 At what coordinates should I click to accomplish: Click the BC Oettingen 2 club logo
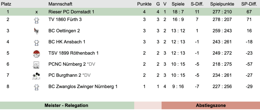(37, 31)
